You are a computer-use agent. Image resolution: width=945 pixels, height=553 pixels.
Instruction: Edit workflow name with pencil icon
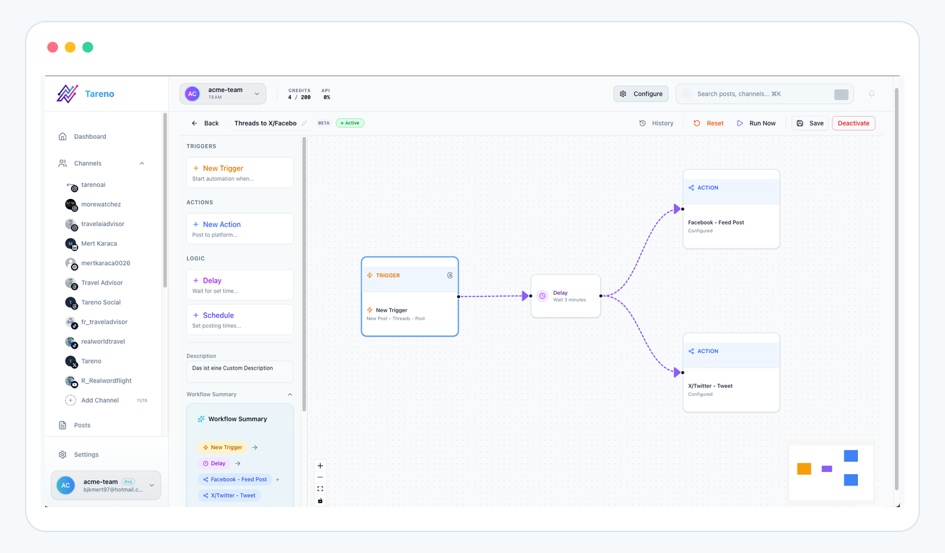click(x=304, y=123)
